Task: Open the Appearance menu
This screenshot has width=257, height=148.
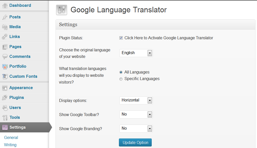Action: pos(21,88)
